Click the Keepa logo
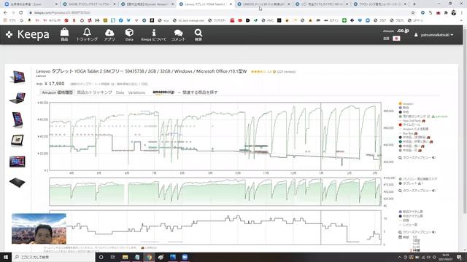 [28, 34]
